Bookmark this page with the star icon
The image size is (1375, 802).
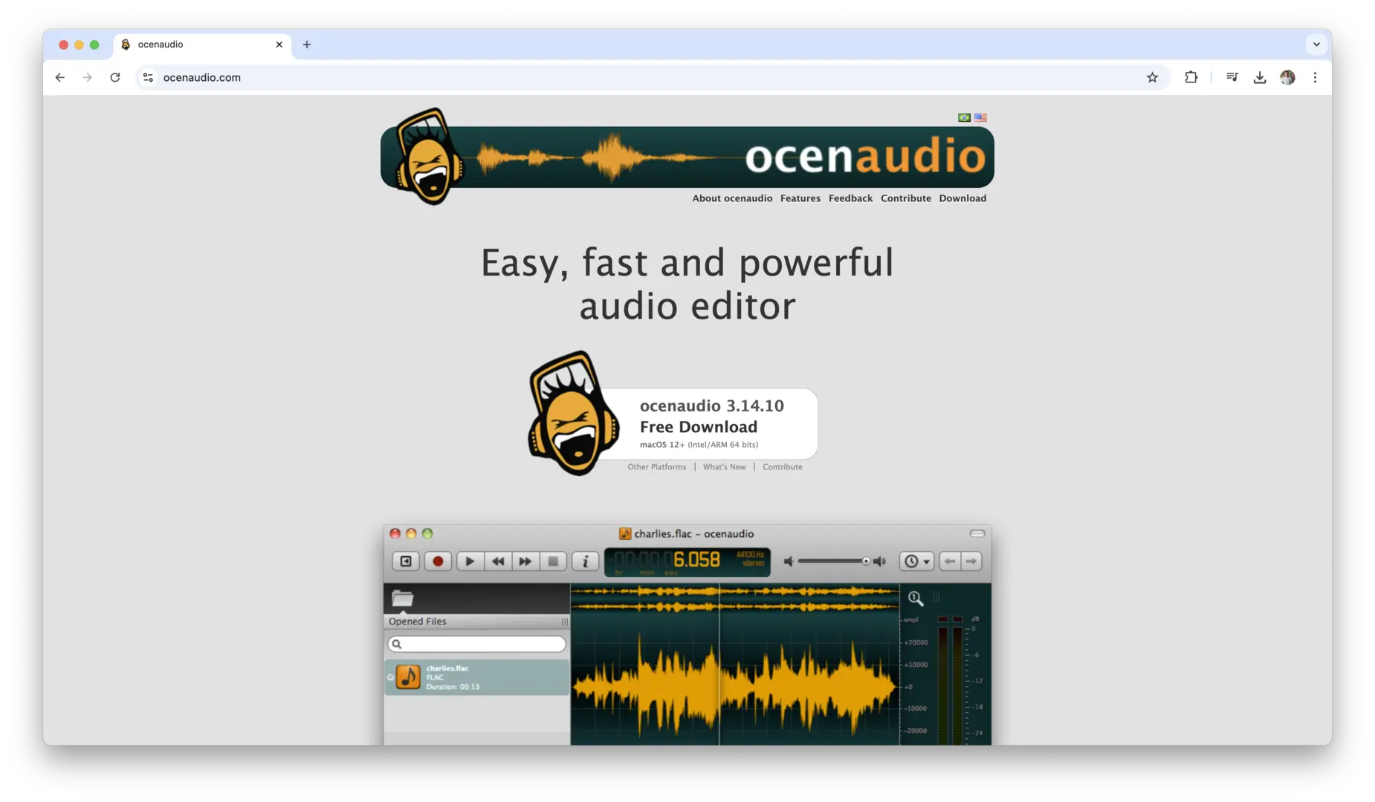tap(1152, 77)
